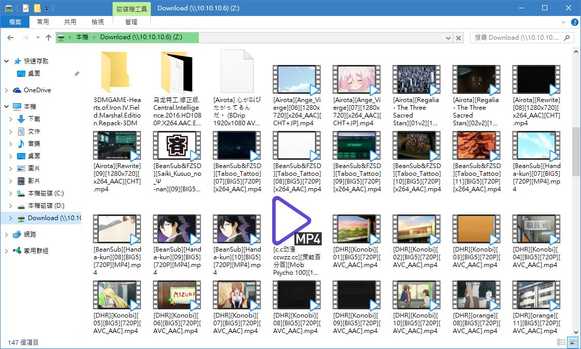The height and width of the screenshot is (349, 581).
Task: Open the Quick Access toolbar customize dropdown
Action: (x=46, y=8)
